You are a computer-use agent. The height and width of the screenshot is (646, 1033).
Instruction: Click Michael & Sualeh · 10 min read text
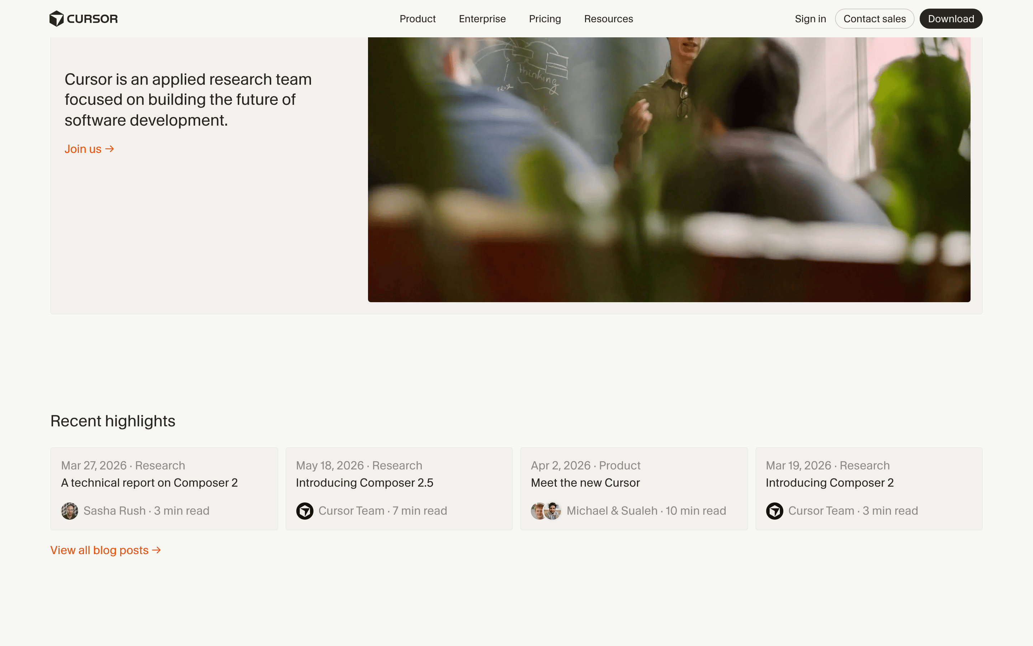(646, 511)
